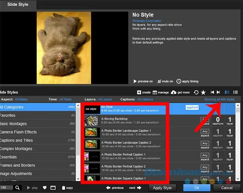Viewport: 243px width, 193px height.
Task: Click the zoom magnifier icon
Action: (17, 188)
